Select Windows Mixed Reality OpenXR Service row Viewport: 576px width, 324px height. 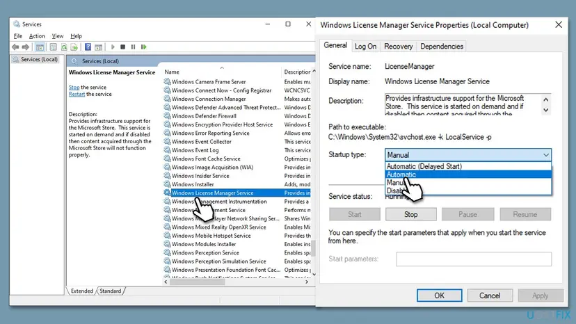[x=237, y=227]
